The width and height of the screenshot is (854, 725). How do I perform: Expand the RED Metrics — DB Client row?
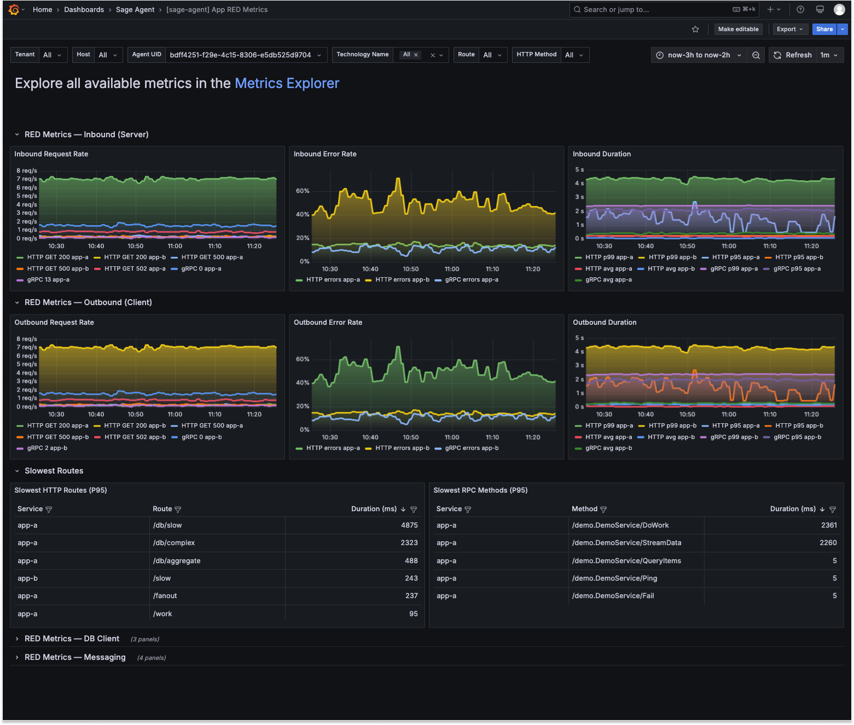coord(72,639)
